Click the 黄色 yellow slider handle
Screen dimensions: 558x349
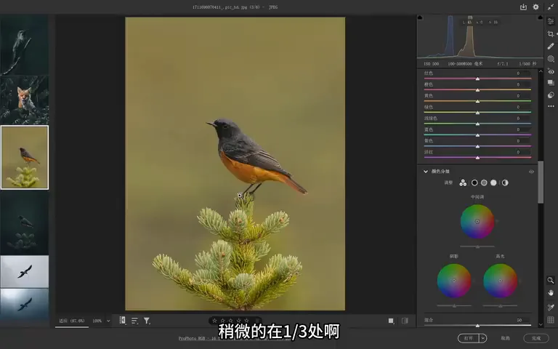(x=477, y=102)
